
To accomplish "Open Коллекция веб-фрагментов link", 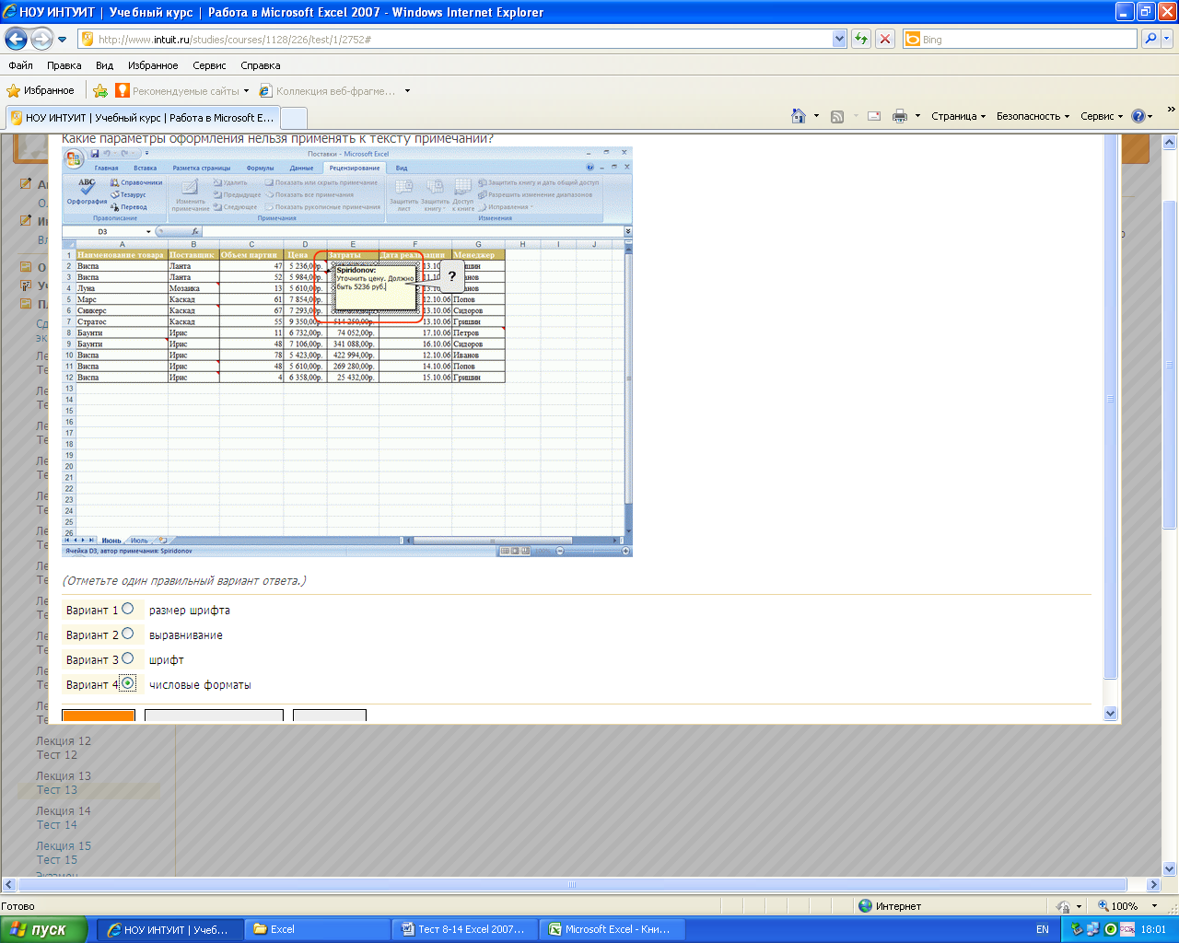I will [x=328, y=90].
